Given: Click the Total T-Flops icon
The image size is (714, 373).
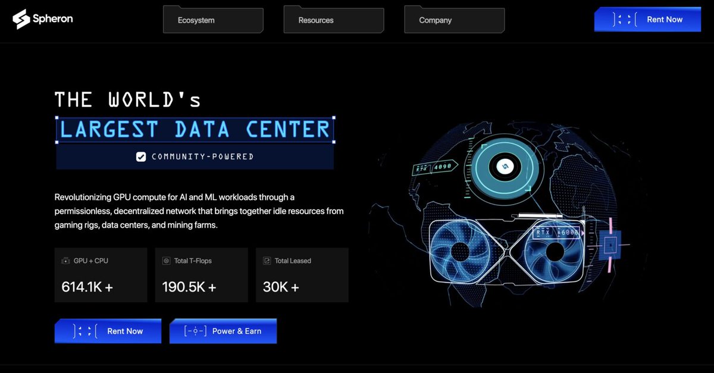Looking at the screenshot, I should coord(167,261).
